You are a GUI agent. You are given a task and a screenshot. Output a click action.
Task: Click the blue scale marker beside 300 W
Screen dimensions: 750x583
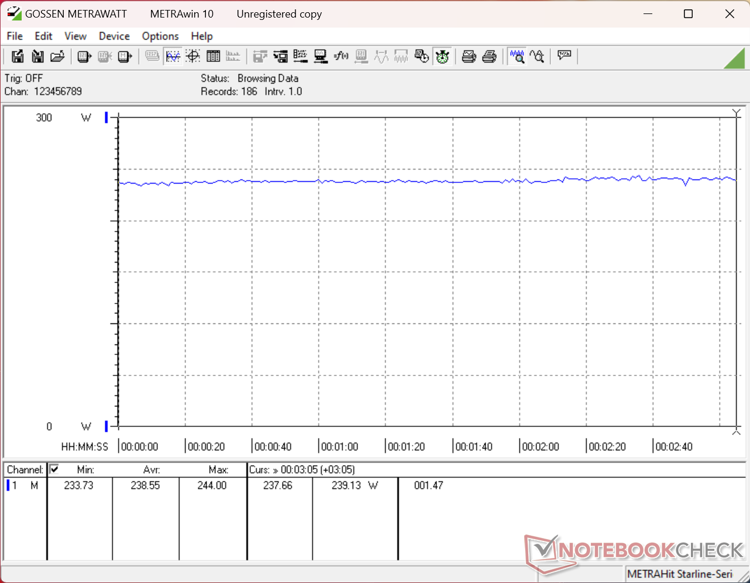106,118
